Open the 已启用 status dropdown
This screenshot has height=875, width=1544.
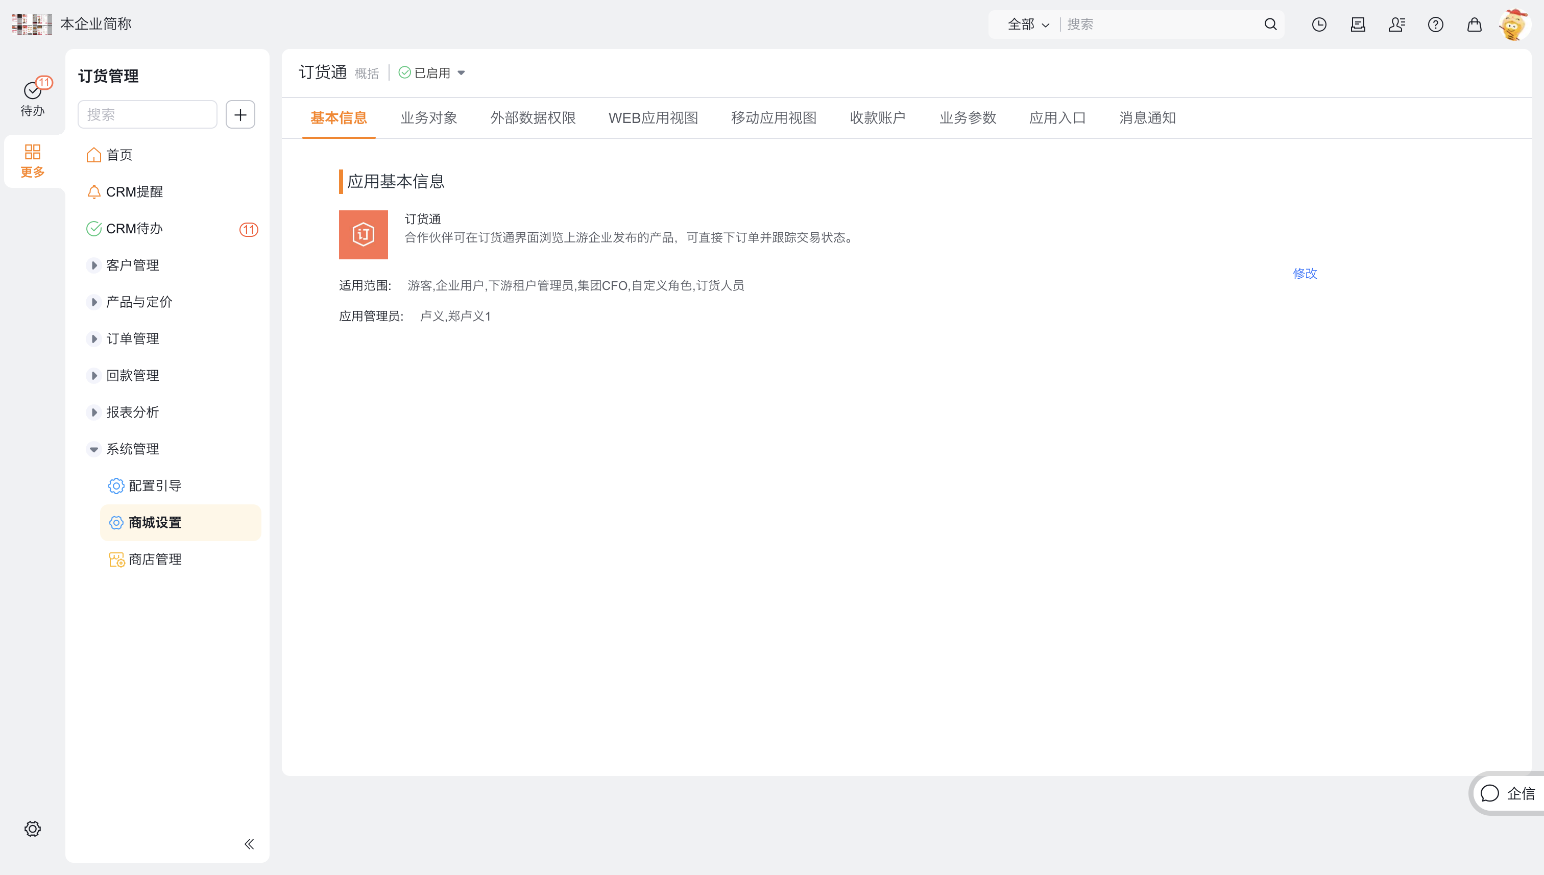point(433,72)
